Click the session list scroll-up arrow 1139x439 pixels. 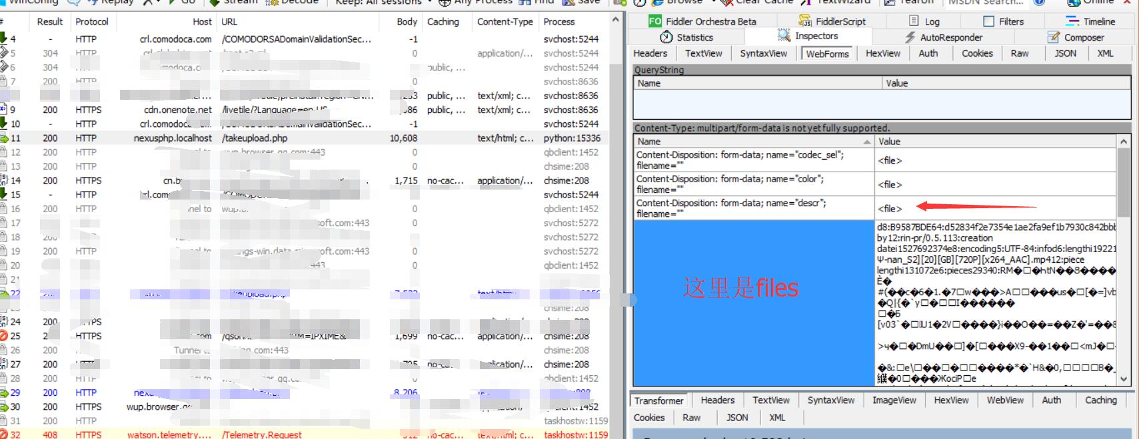[615, 20]
